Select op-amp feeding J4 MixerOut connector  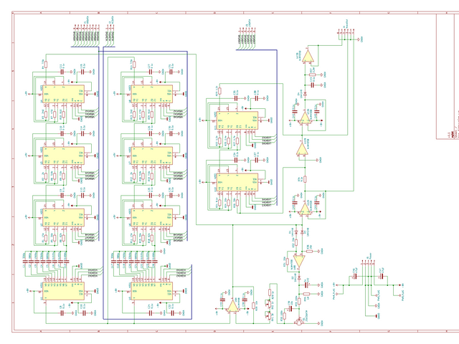(x=308, y=56)
